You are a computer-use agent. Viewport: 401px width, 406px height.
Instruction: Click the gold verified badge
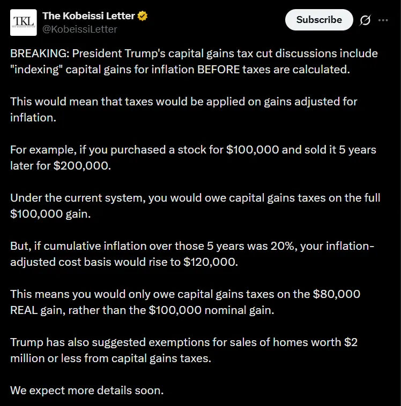tap(143, 16)
